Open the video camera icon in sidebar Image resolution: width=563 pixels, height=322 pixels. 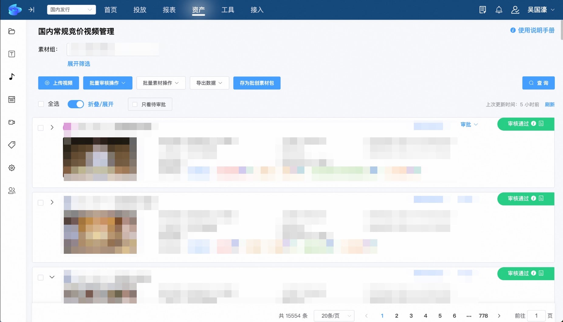[12, 122]
